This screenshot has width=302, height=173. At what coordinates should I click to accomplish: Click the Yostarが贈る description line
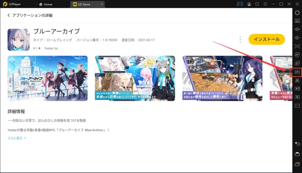tap(59, 130)
